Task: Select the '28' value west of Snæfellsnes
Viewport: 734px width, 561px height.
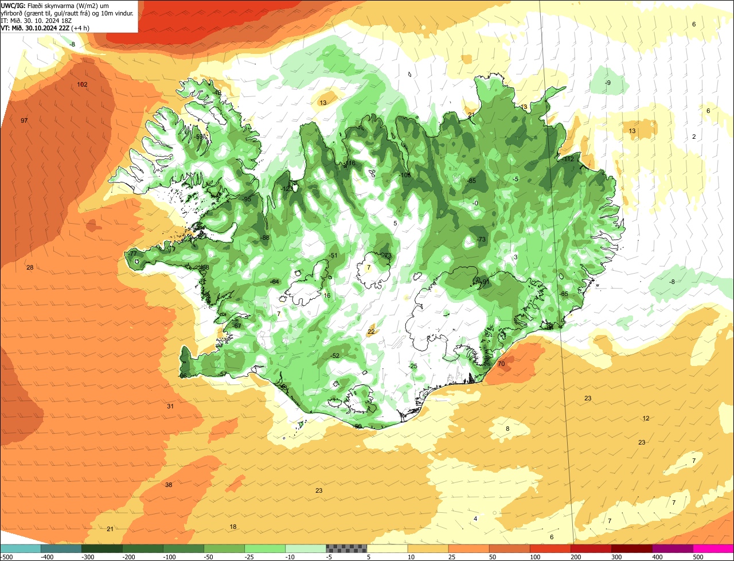Action: [30, 267]
